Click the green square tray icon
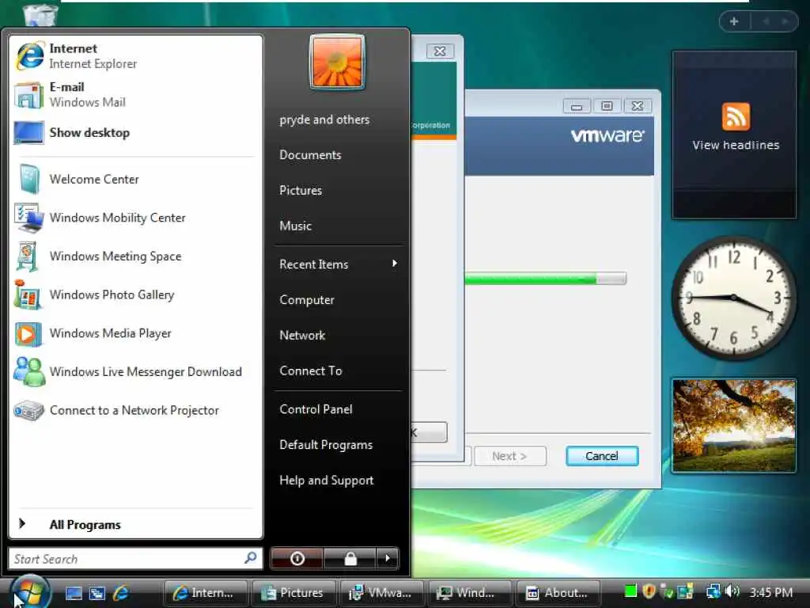The image size is (810, 608). click(630, 591)
